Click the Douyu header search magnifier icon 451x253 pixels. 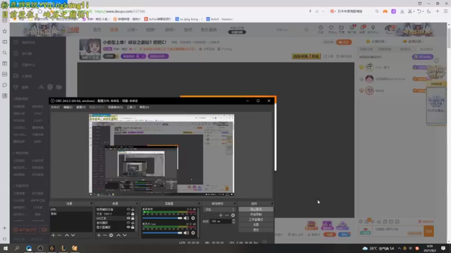tap(306, 30)
